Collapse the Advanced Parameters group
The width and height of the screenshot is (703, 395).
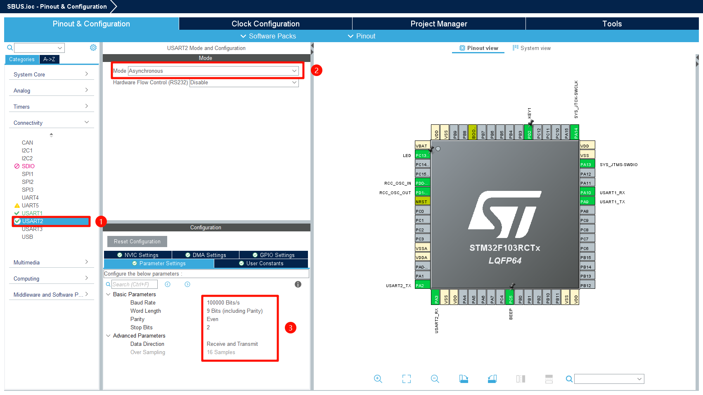tap(108, 336)
